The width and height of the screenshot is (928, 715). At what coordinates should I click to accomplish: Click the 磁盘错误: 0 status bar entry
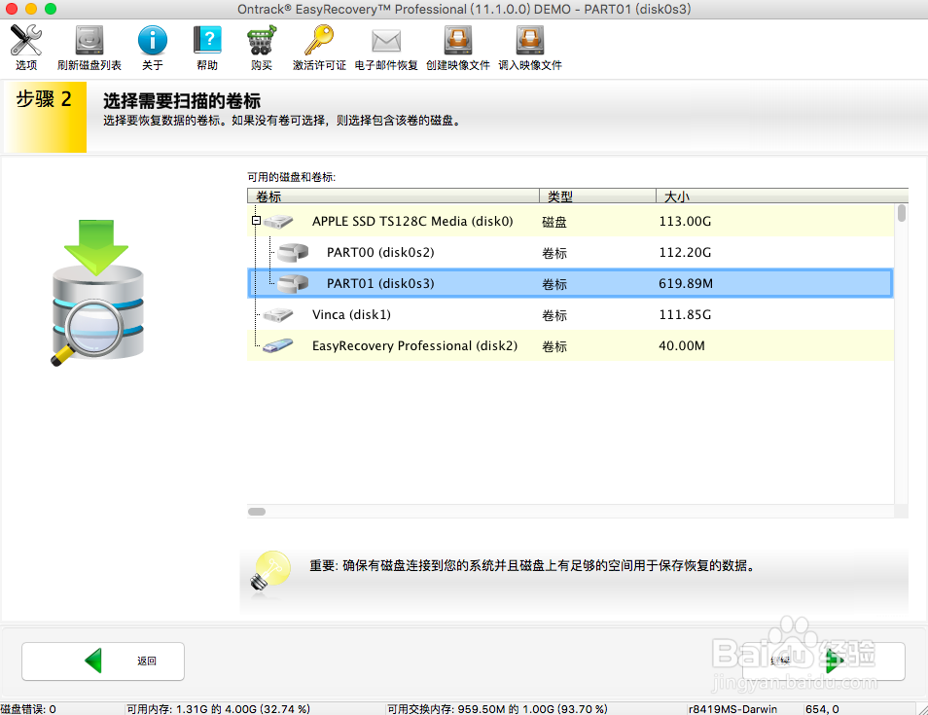(x=28, y=708)
